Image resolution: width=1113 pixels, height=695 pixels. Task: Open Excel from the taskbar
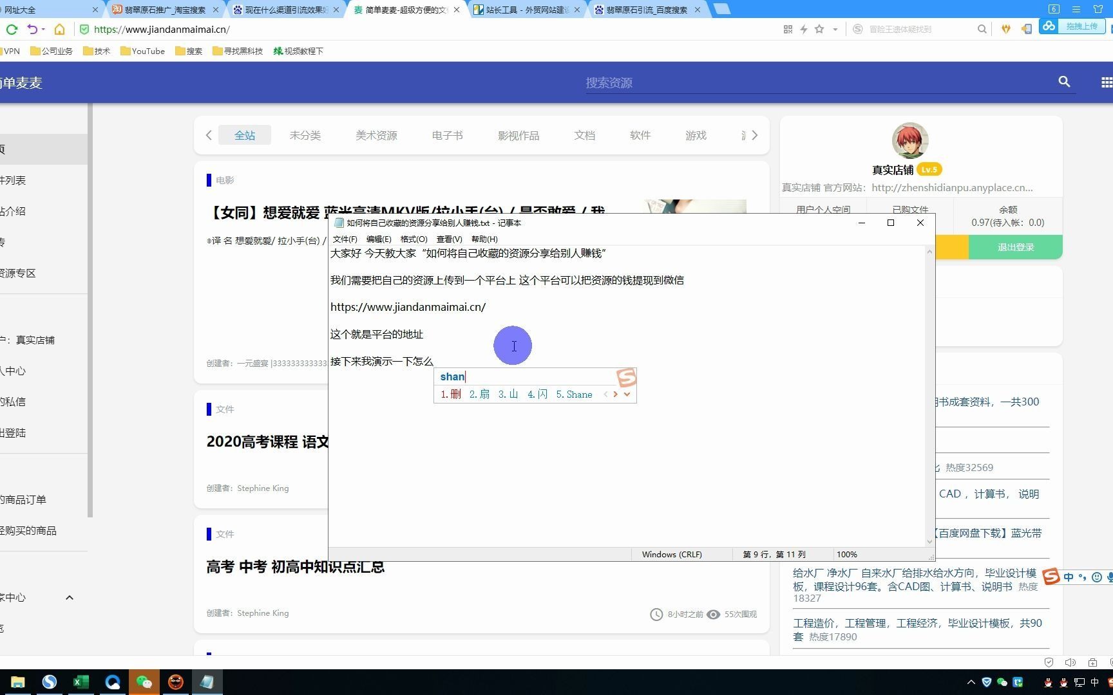pos(81,682)
